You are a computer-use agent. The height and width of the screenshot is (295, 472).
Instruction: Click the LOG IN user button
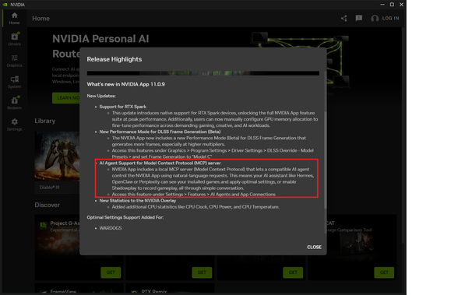(x=385, y=19)
